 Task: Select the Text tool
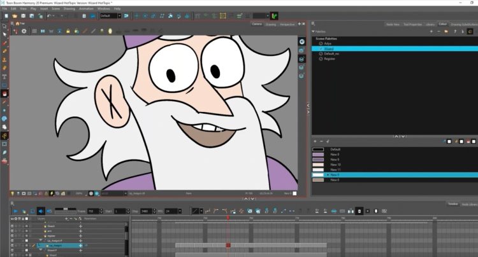pyautogui.click(x=4, y=76)
